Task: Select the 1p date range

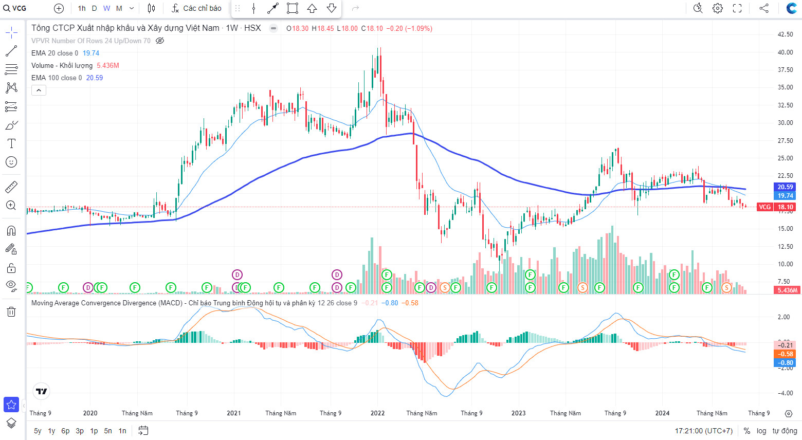Action: pyautogui.click(x=94, y=431)
